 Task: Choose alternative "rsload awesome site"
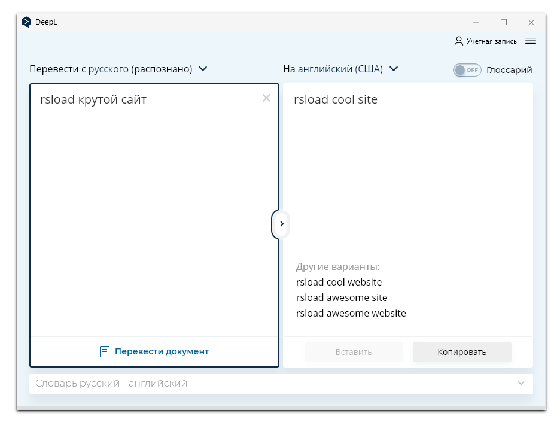click(342, 297)
